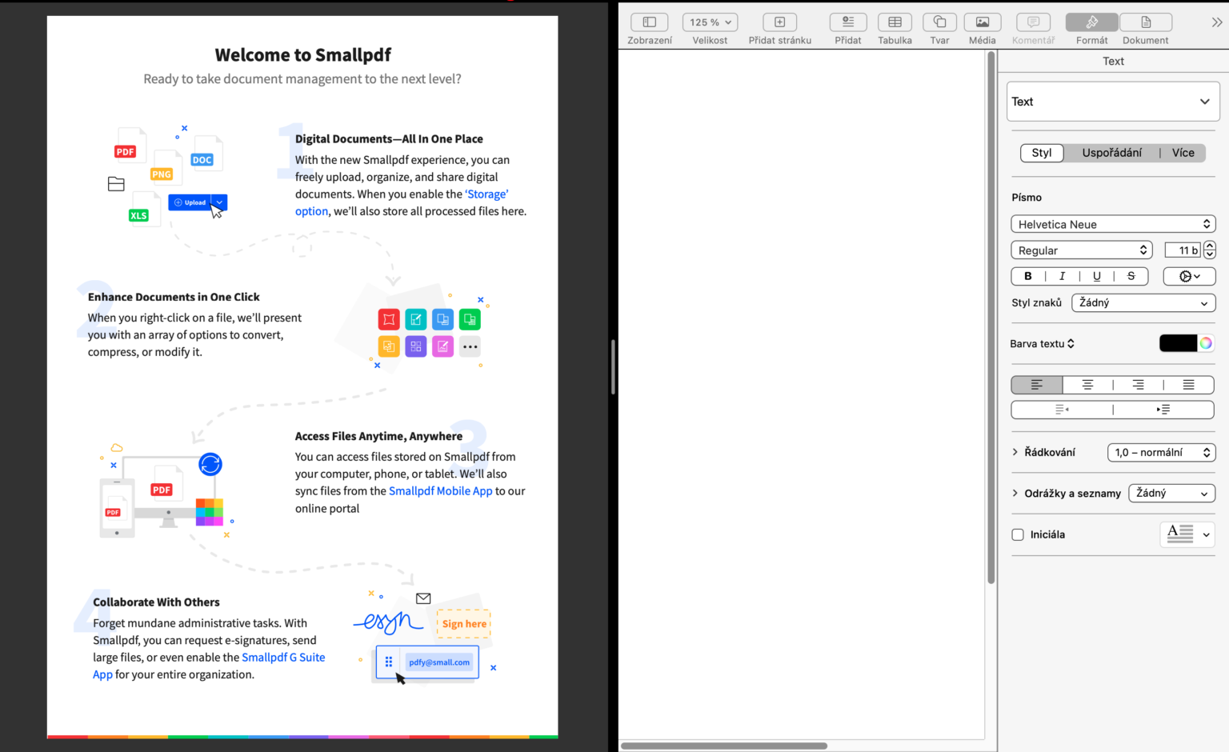Add a page with the Přidat stránku icon
The image size is (1229, 752).
(x=779, y=22)
